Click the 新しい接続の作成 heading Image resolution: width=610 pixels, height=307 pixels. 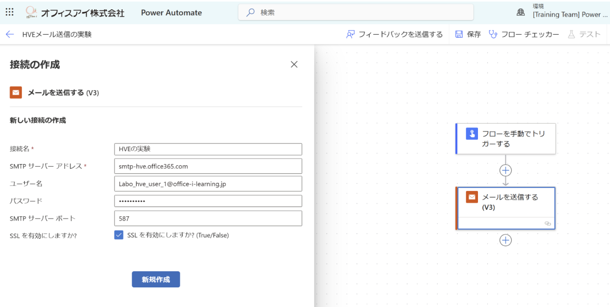(38, 121)
